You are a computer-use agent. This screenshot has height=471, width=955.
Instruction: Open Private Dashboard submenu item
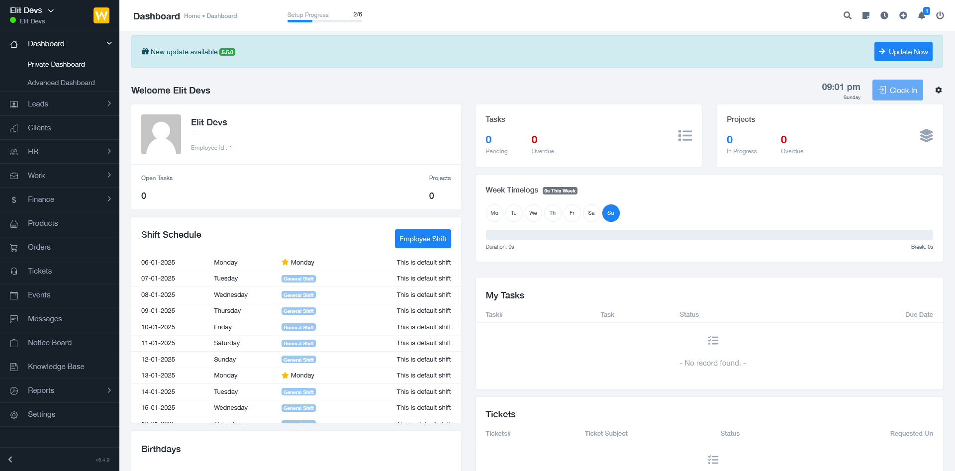coord(56,64)
